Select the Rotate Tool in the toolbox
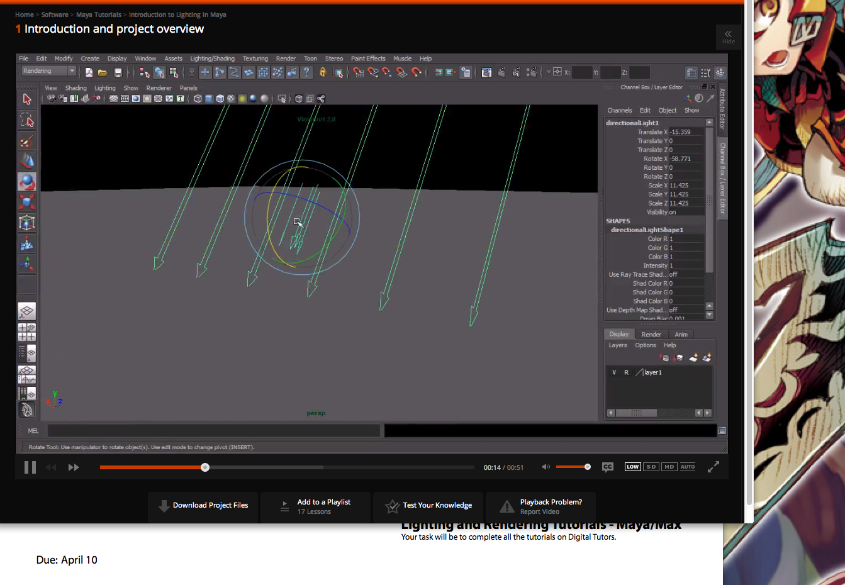Image resolution: width=845 pixels, height=585 pixels. pyautogui.click(x=26, y=182)
